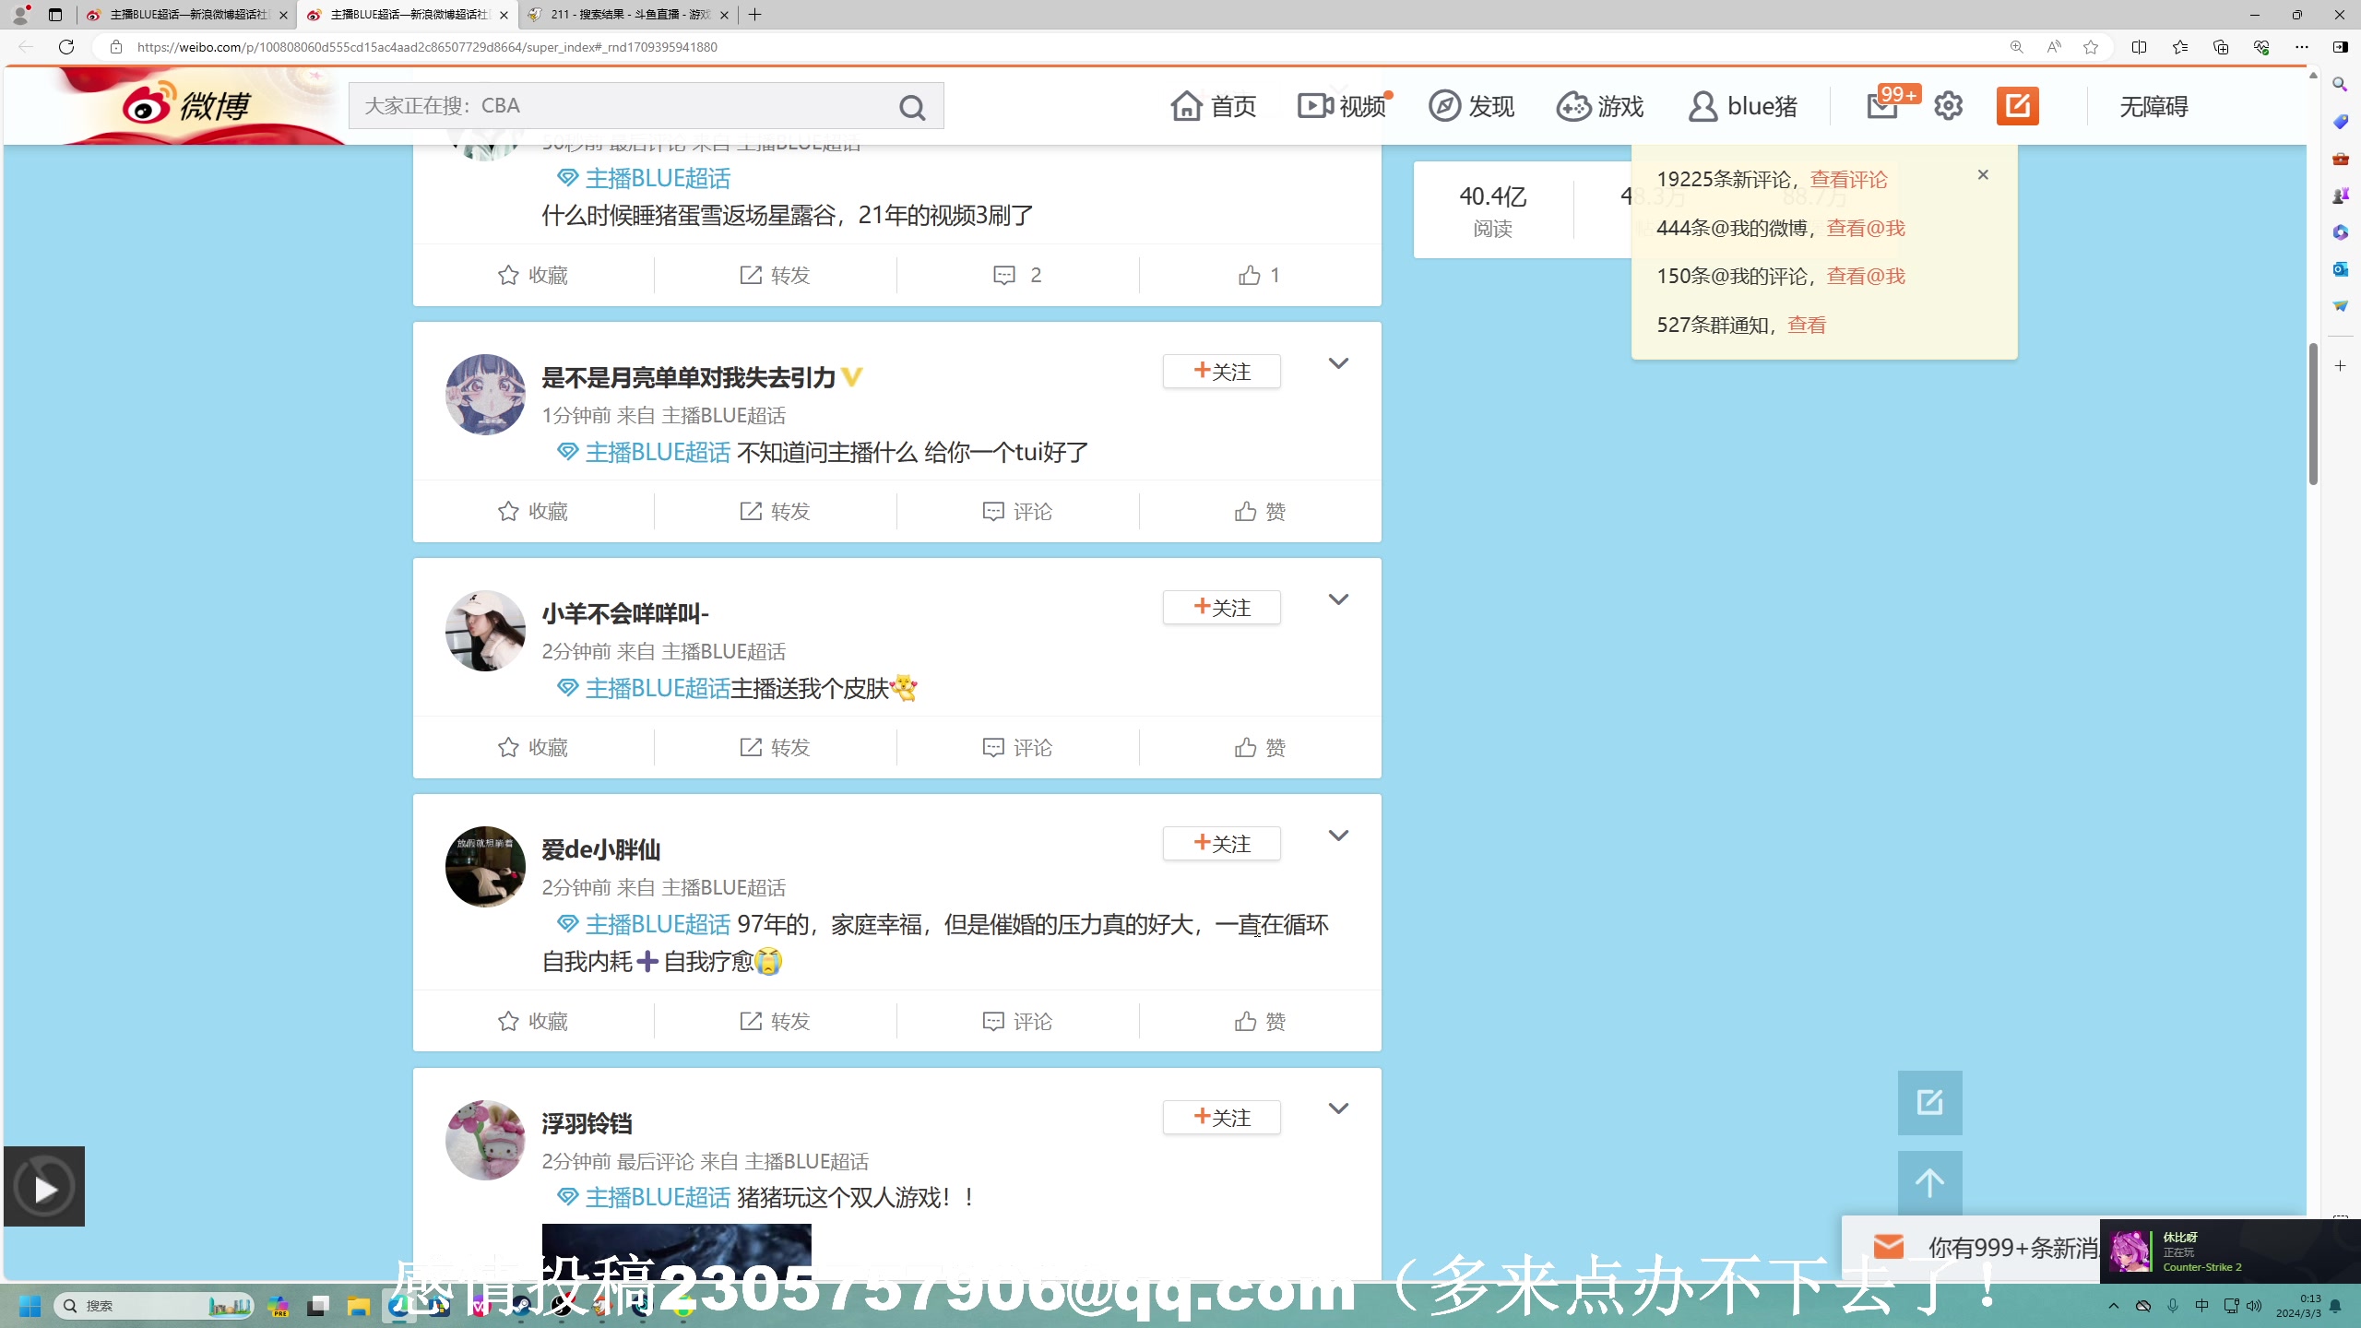The height and width of the screenshot is (1328, 2361).
Task: Open avatar of 爱de小胖仙
Action: pos(485,867)
